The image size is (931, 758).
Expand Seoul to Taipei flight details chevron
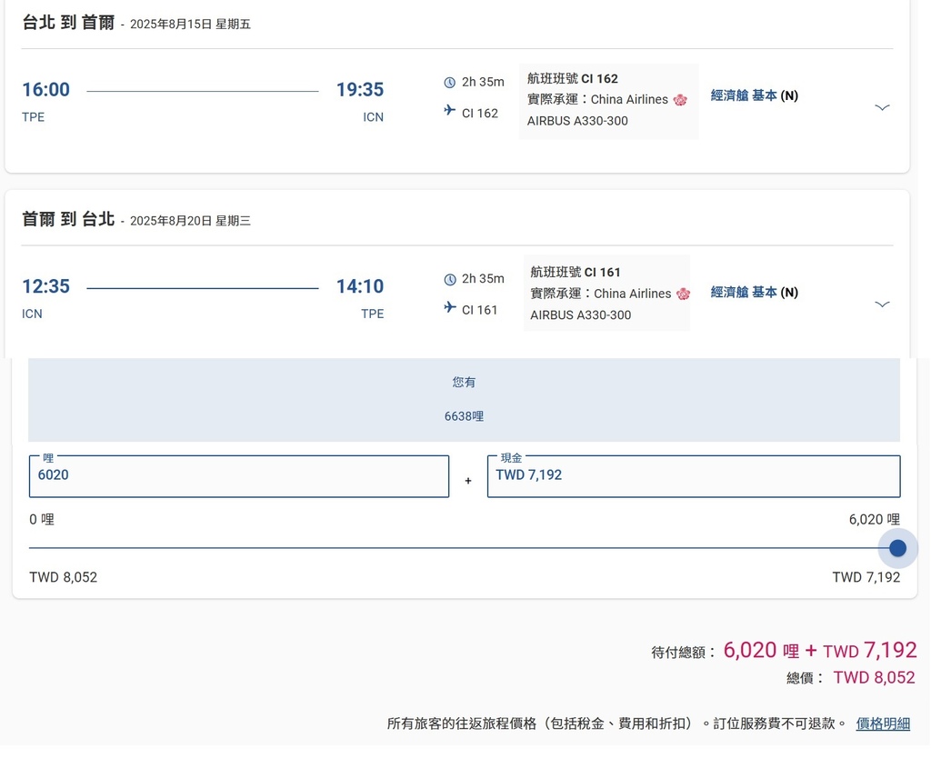point(882,304)
